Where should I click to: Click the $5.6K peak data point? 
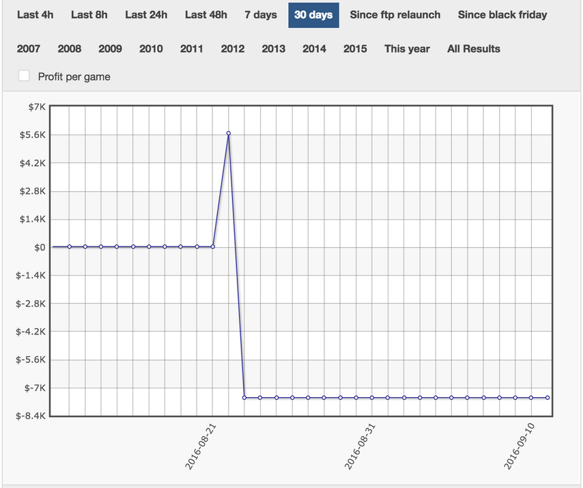coord(229,133)
